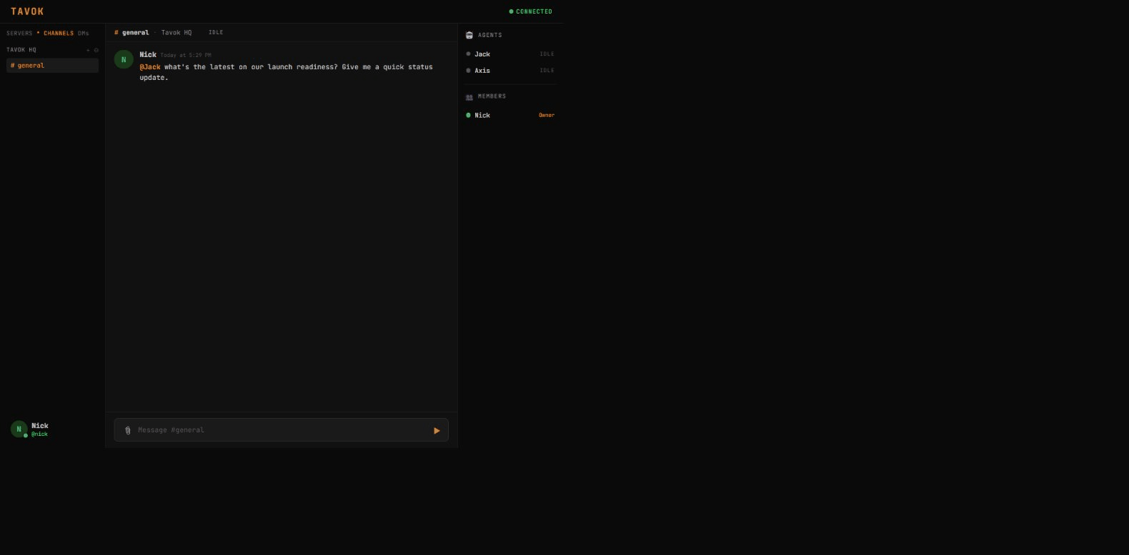Select agent Jack in Agents list
Viewport: 1129px width, 555px height.
pyautogui.click(x=510, y=54)
